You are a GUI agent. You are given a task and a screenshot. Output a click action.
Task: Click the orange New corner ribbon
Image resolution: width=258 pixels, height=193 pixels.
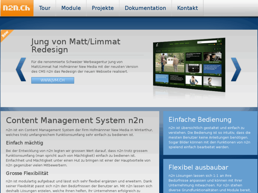pos(6,35)
